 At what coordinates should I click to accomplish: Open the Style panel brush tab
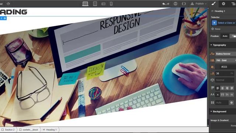214,4
